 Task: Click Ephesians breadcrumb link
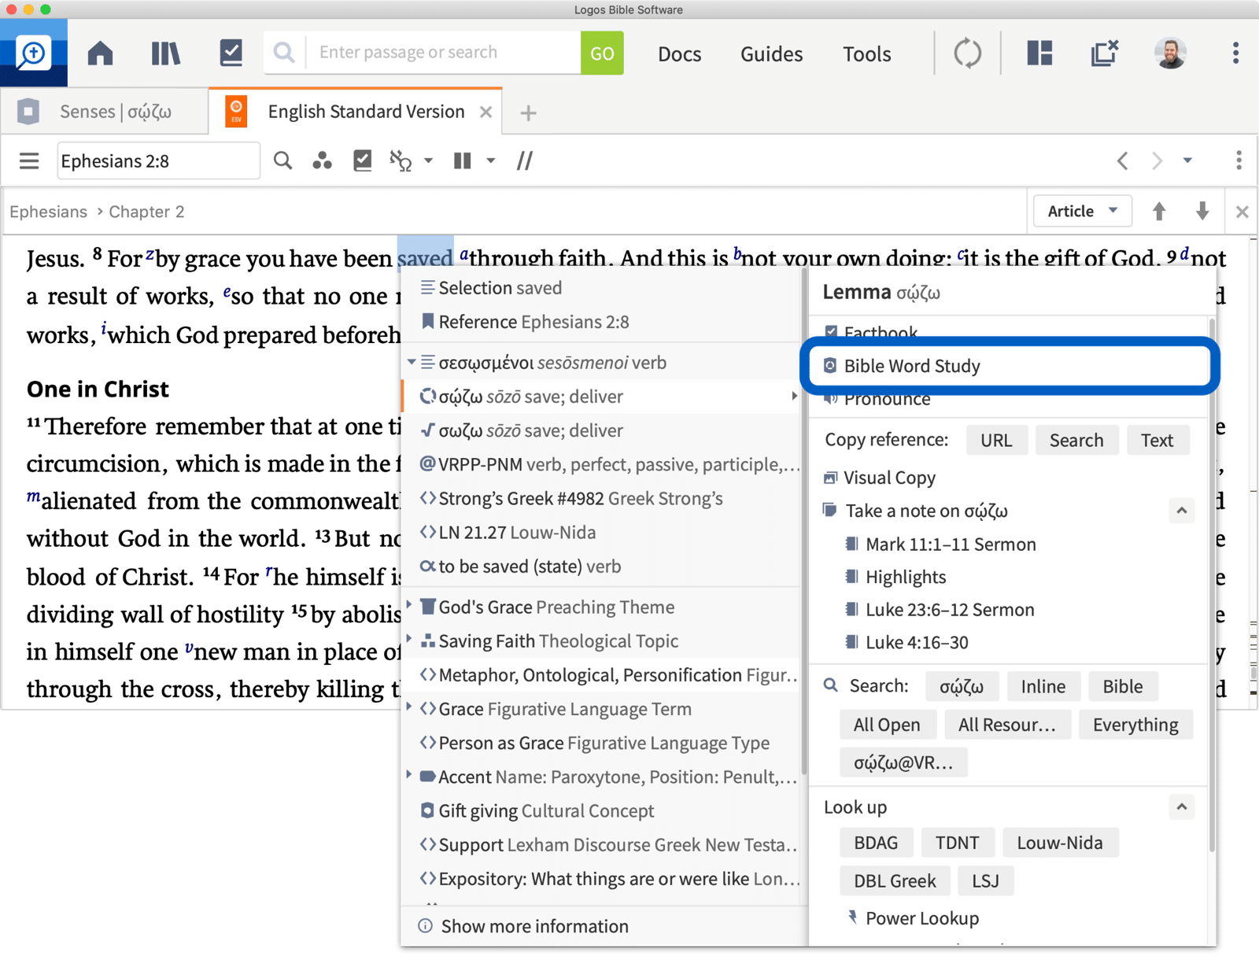48,212
